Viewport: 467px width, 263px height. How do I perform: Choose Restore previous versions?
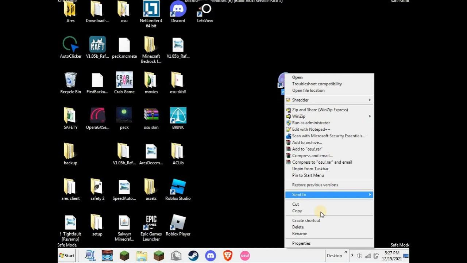(315, 185)
